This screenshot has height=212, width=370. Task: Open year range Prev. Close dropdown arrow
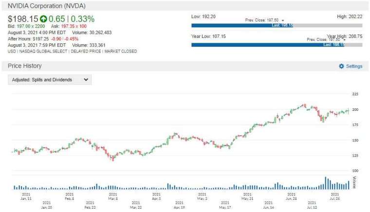[345, 40]
